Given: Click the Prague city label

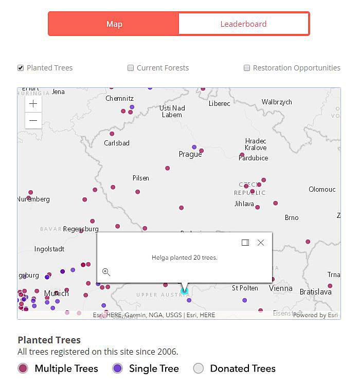Looking at the screenshot, I should (190, 154).
